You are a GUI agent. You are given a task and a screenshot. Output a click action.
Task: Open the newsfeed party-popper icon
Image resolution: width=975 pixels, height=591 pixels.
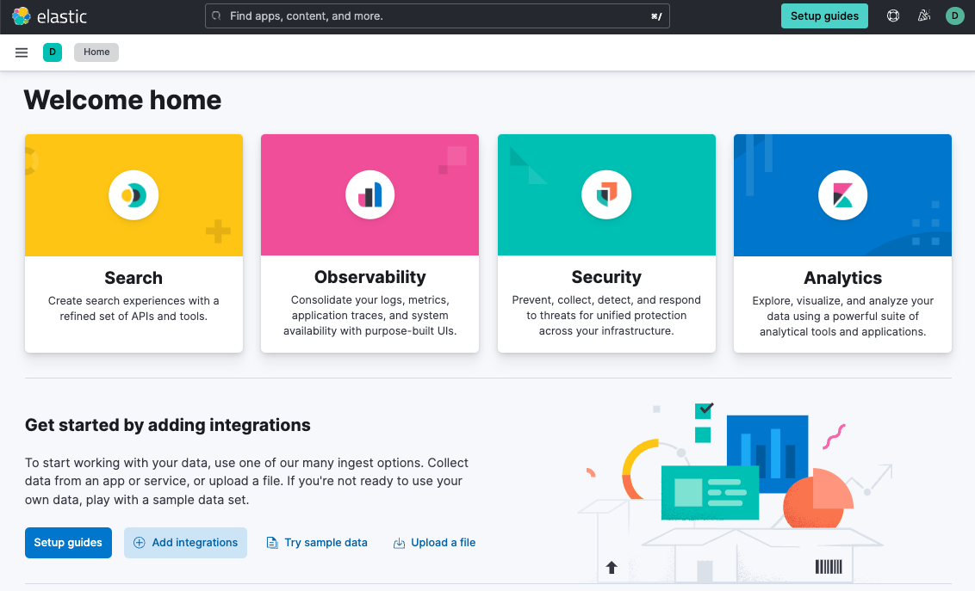923,15
